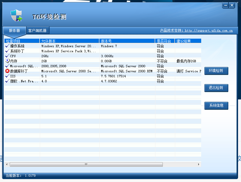This screenshot has height=182, width=241.
Task: Click the scrollbar right arrow
Action: pyautogui.click(x=199, y=164)
